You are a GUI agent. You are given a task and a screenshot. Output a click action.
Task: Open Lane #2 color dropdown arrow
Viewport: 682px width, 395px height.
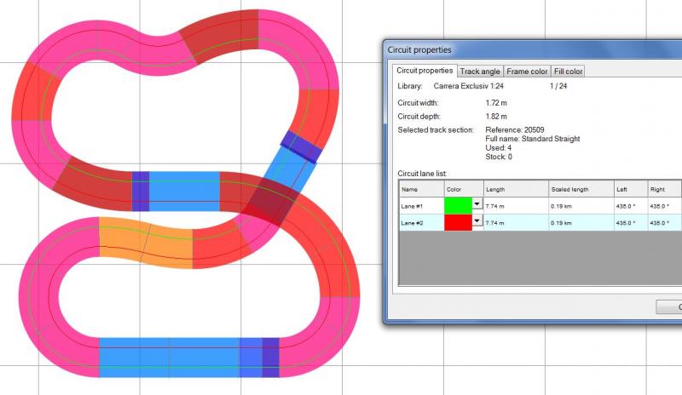pos(477,220)
